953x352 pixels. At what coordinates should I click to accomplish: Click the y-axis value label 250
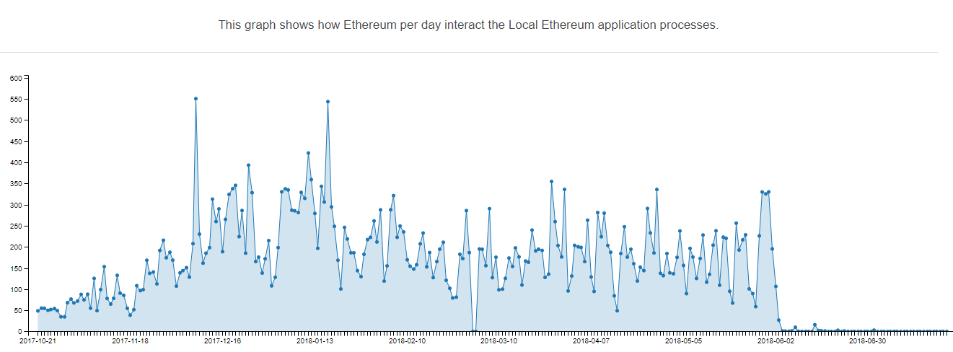tap(15, 226)
